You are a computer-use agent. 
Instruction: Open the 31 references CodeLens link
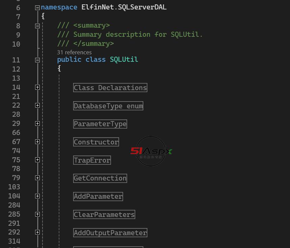74,52
